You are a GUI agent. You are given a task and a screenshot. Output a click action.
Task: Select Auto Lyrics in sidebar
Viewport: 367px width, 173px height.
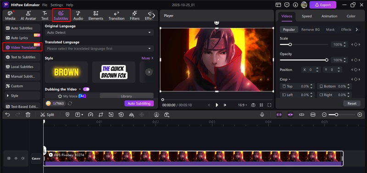tap(22, 38)
